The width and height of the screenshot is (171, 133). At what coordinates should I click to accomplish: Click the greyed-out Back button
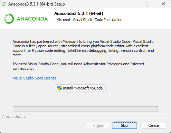98,125
